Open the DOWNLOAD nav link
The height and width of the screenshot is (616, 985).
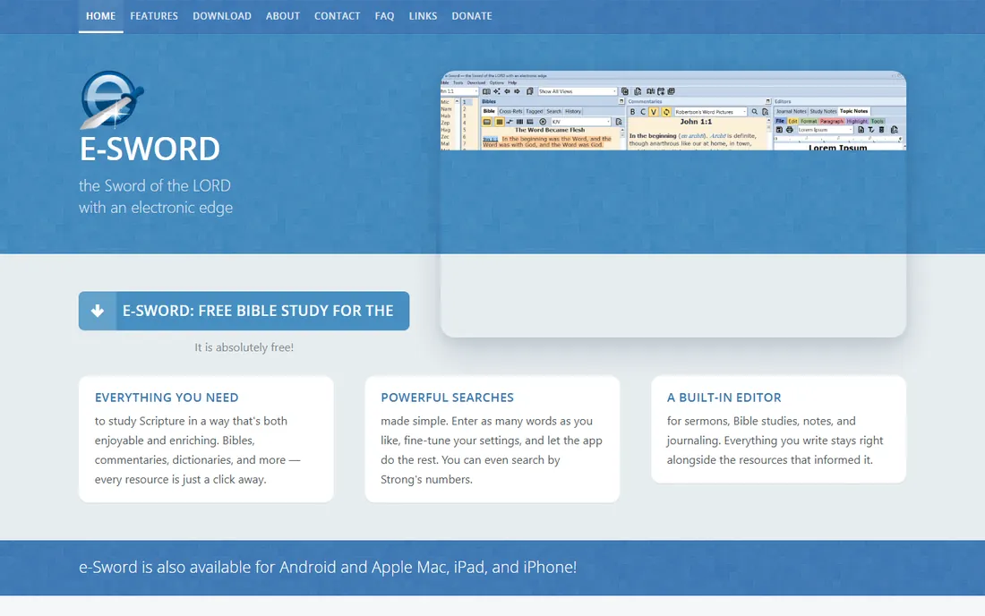pos(222,16)
